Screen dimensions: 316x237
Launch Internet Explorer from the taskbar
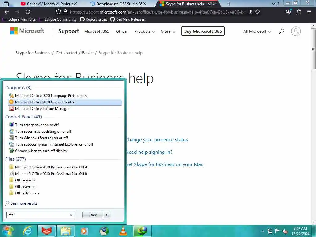27,231
